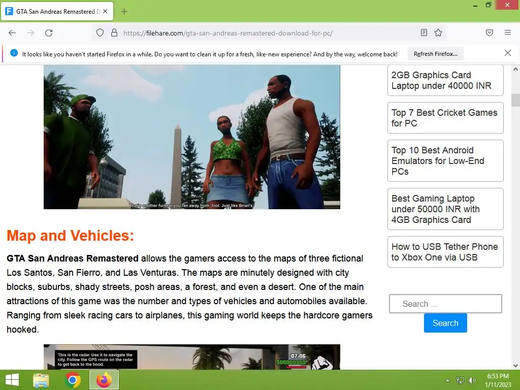Viewport: 520px width, 390px height.
Task: Click the Map and Vehicles heading
Action: (x=70, y=236)
